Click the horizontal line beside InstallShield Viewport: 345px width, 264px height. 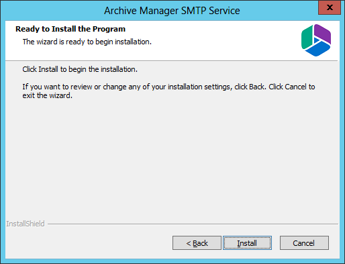tap(193, 224)
